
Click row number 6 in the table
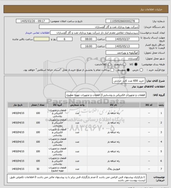161,161
